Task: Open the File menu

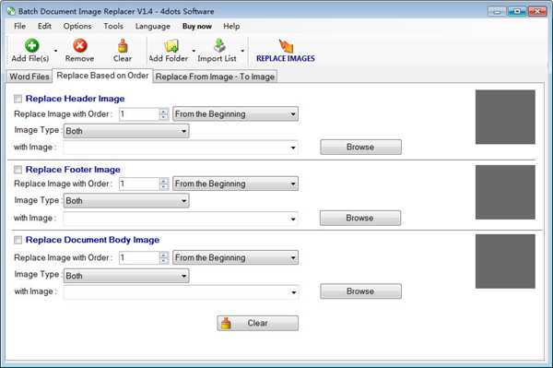Action: (19, 26)
